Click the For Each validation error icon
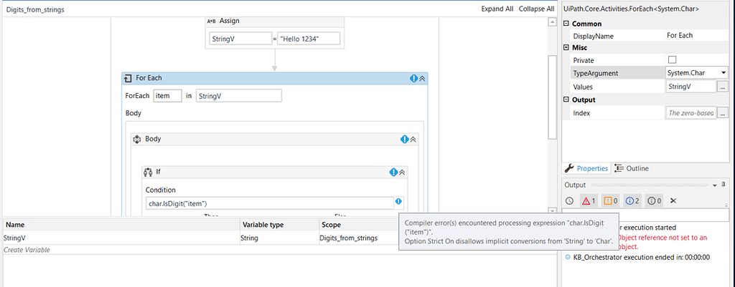This screenshot has height=287, width=735. coord(413,78)
